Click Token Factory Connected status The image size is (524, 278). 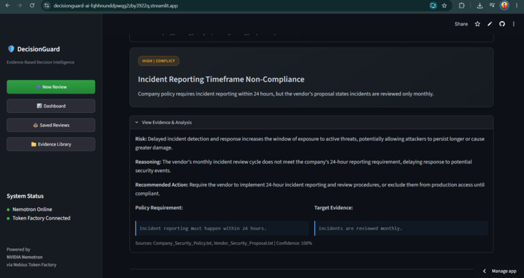[x=42, y=218]
